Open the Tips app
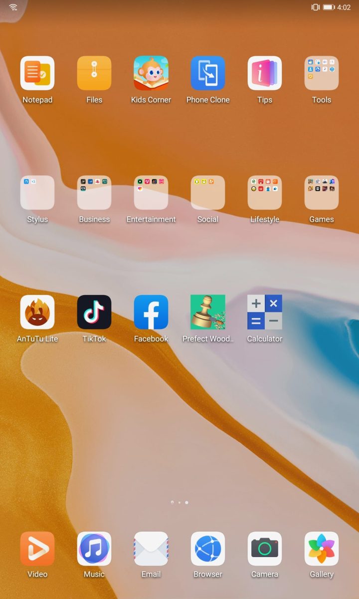 pyautogui.click(x=265, y=73)
